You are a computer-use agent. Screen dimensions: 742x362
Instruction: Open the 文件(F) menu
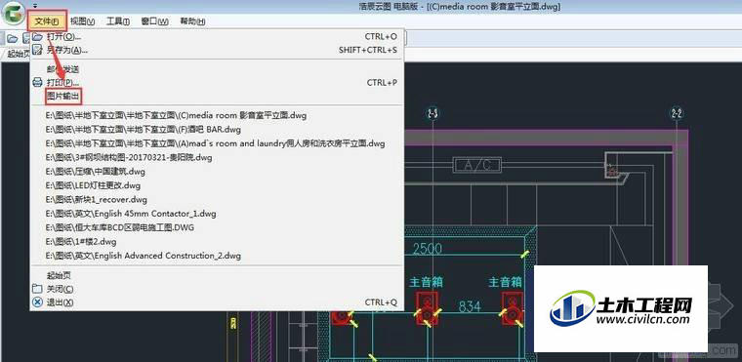tap(47, 21)
